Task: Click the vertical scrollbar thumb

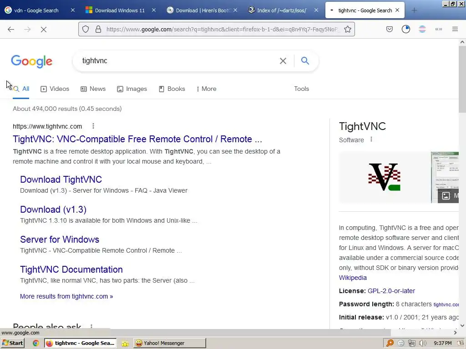Action: pyautogui.click(x=462, y=79)
